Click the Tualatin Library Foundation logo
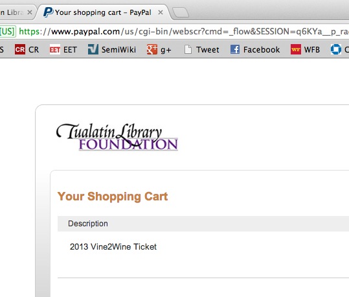The width and height of the screenshot is (349, 297). click(x=117, y=137)
